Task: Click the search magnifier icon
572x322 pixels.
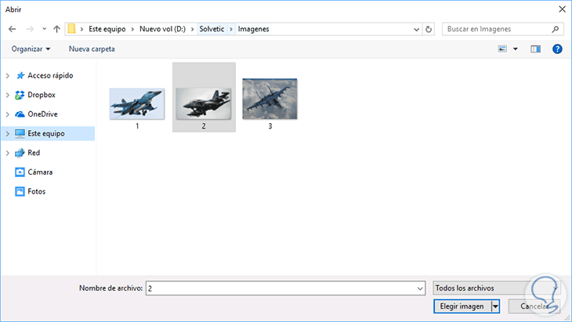Action: tap(556, 29)
